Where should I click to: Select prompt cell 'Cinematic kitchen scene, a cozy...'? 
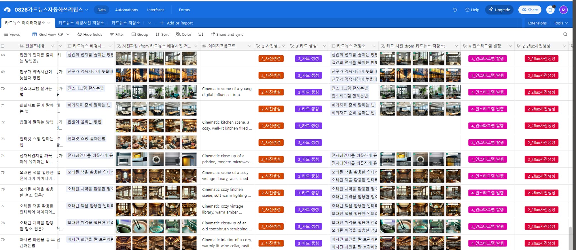(227, 126)
